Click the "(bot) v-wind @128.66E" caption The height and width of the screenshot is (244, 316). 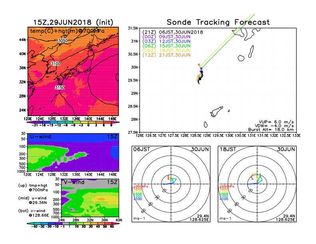click(34, 213)
